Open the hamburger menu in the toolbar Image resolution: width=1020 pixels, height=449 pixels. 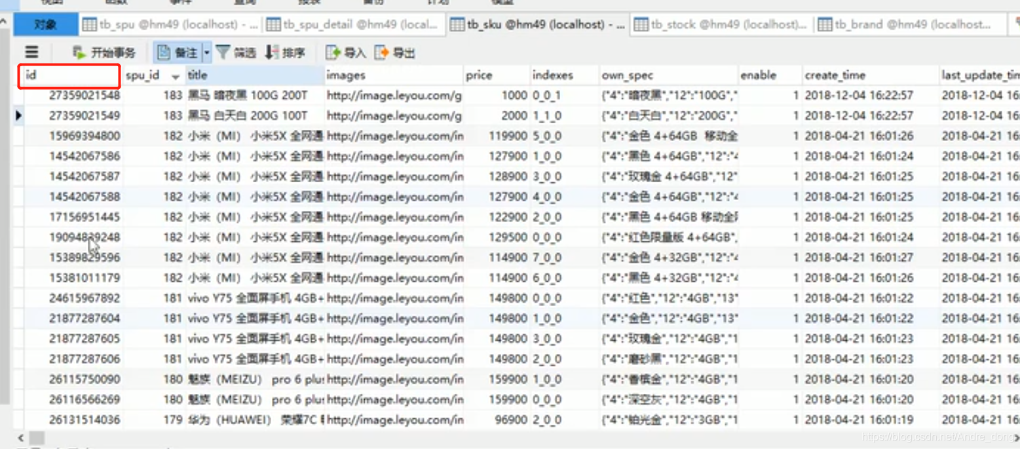[31, 52]
